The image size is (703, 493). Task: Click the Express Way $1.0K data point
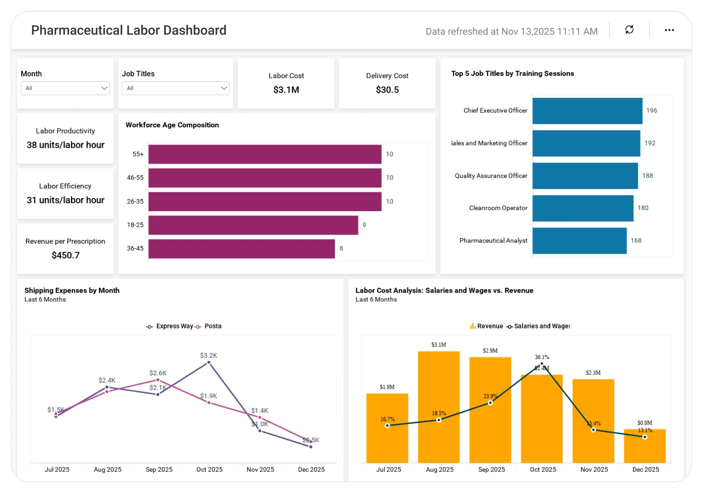260,430
